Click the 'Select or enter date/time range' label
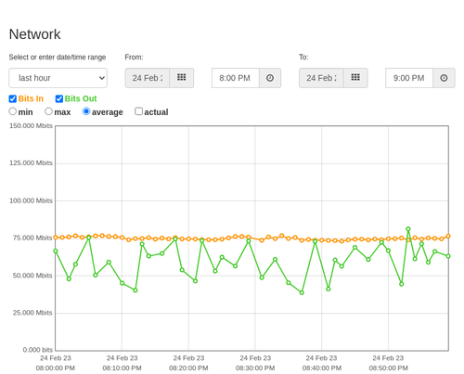The height and width of the screenshot is (374, 464). (x=58, y=58)
